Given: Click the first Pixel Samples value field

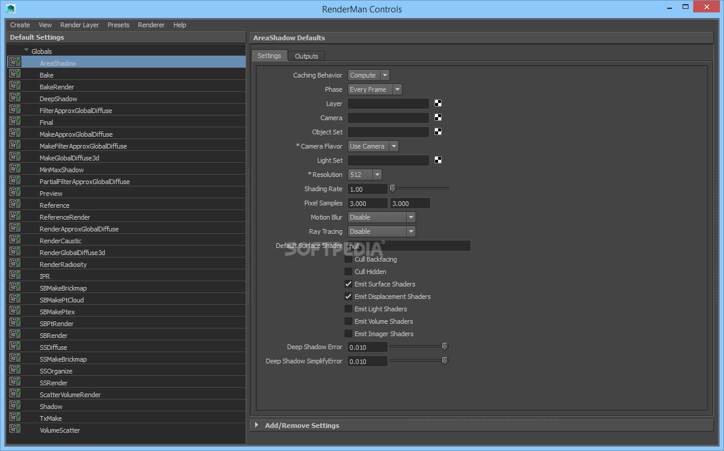Looking at the screenshot, I should click(368, 203).
